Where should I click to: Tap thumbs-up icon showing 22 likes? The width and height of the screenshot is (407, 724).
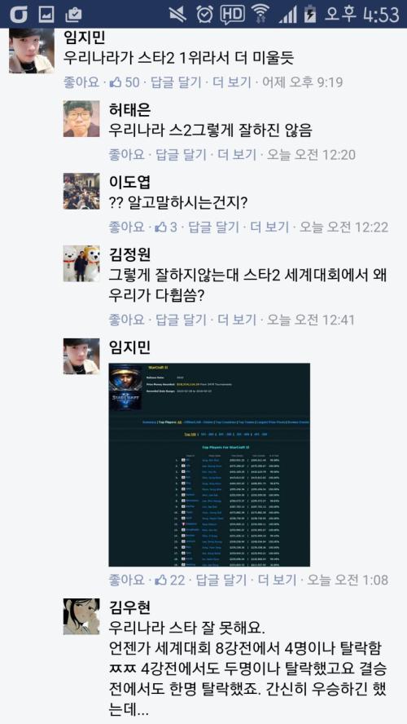point(161,580)
